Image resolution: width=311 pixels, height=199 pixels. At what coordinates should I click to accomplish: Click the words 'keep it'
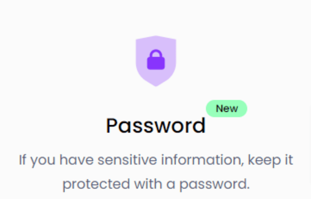(270, 160)
